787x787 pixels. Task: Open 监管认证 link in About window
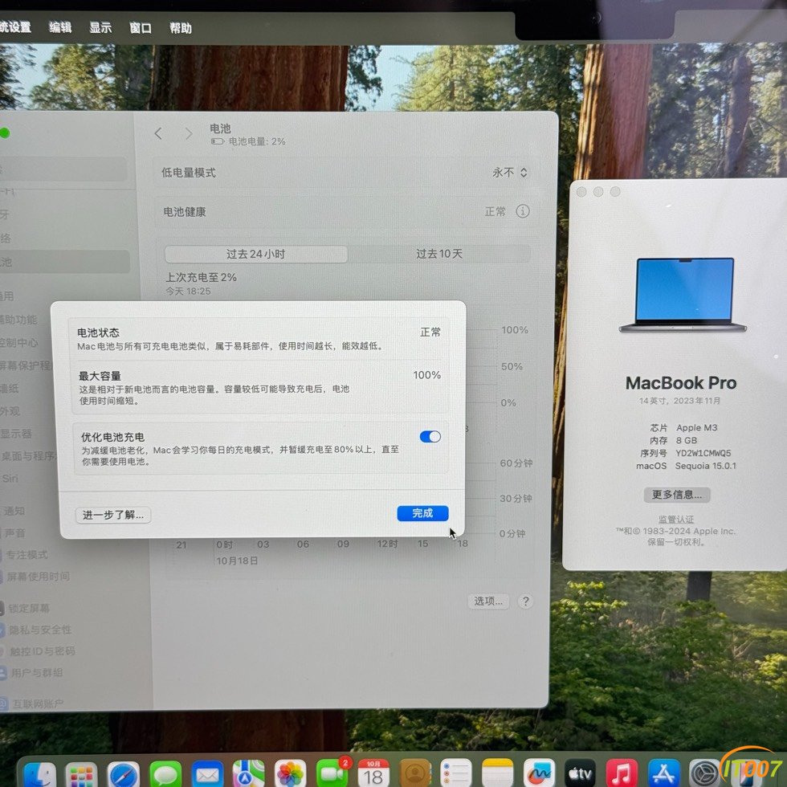pos(676,519)
